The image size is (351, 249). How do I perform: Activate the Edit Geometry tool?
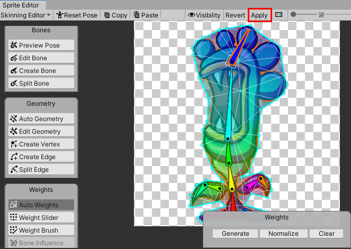point(41,132)
